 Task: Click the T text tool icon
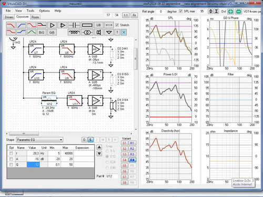pos(117,32)
